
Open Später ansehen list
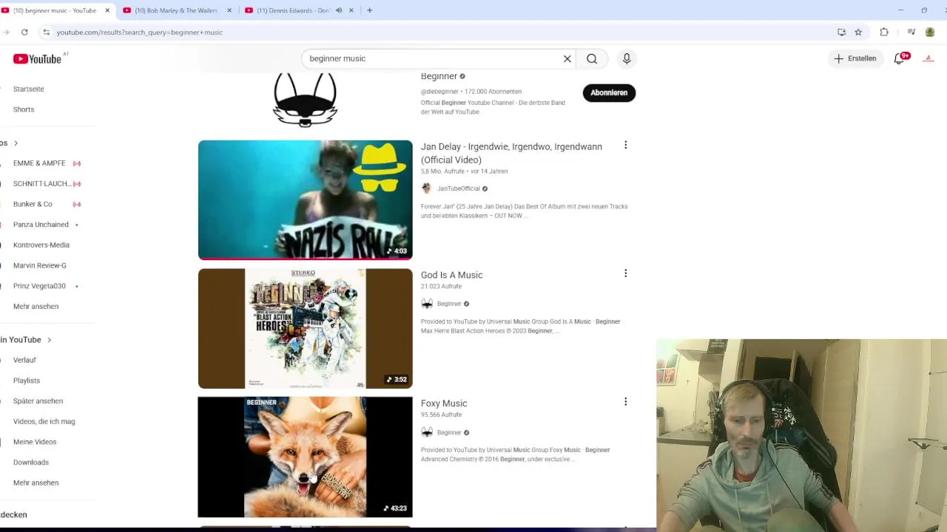point(38,401)
